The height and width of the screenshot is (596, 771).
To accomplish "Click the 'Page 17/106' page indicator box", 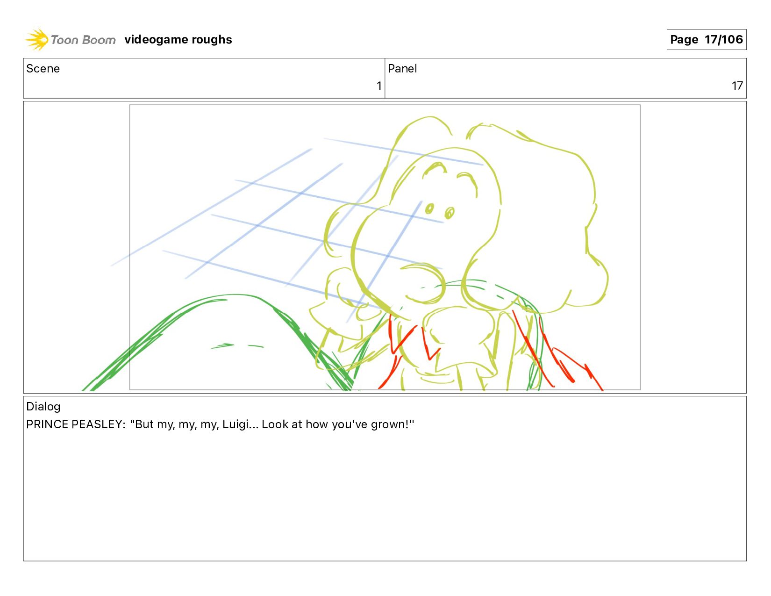I will click(x=706, y=39).
